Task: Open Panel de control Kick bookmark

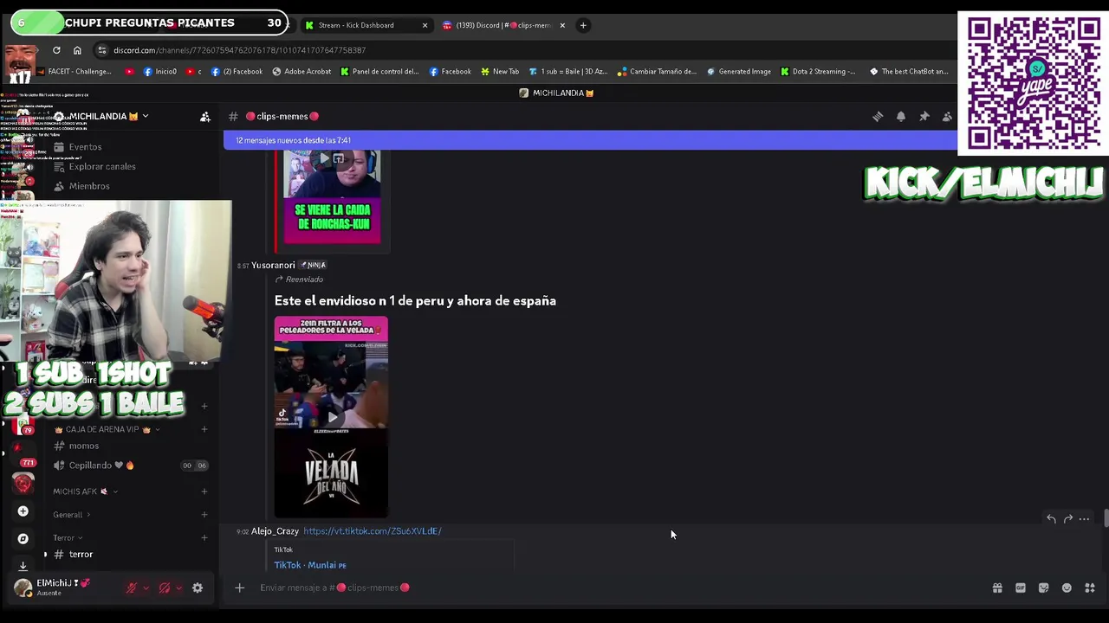Action: (380, 72)
